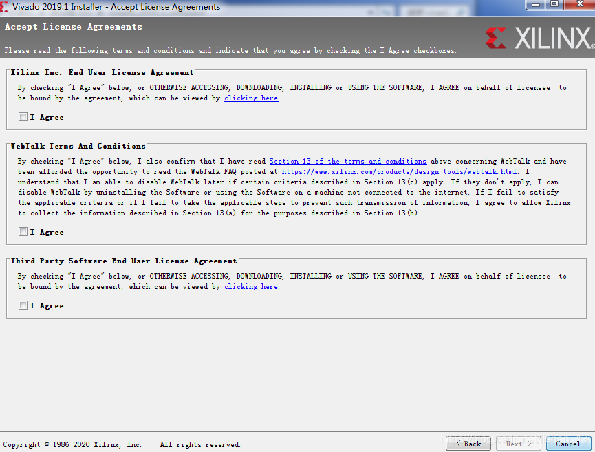Cancel the Vivado installation
Image resolution: width=595 pixels, height=452 pixels.
pyautogui.click(x=568, y=444)
